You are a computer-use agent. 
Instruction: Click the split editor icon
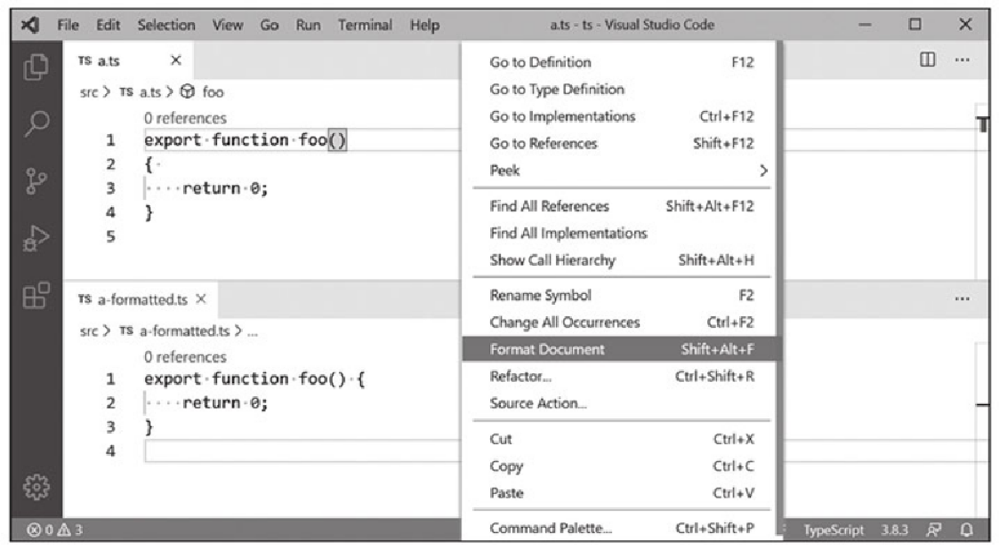tap(928, 60)
